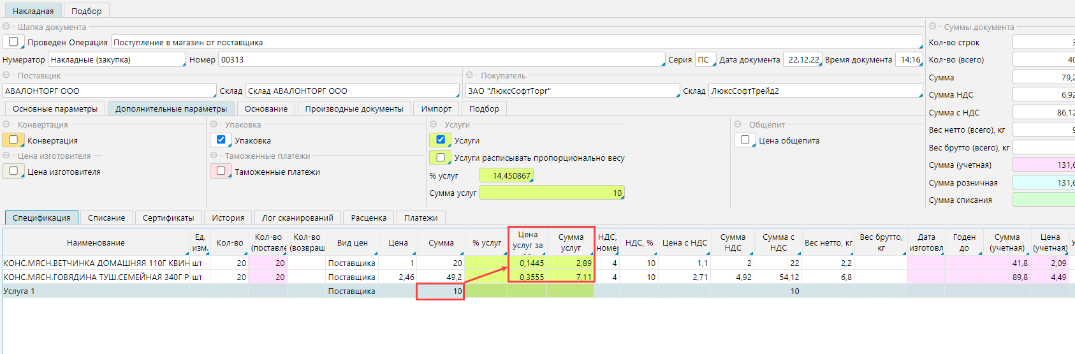The height and width of the screenshot is (354, 1075).
Task: Click collapse icon beside Покупатель group
Action: pos(469,75)
